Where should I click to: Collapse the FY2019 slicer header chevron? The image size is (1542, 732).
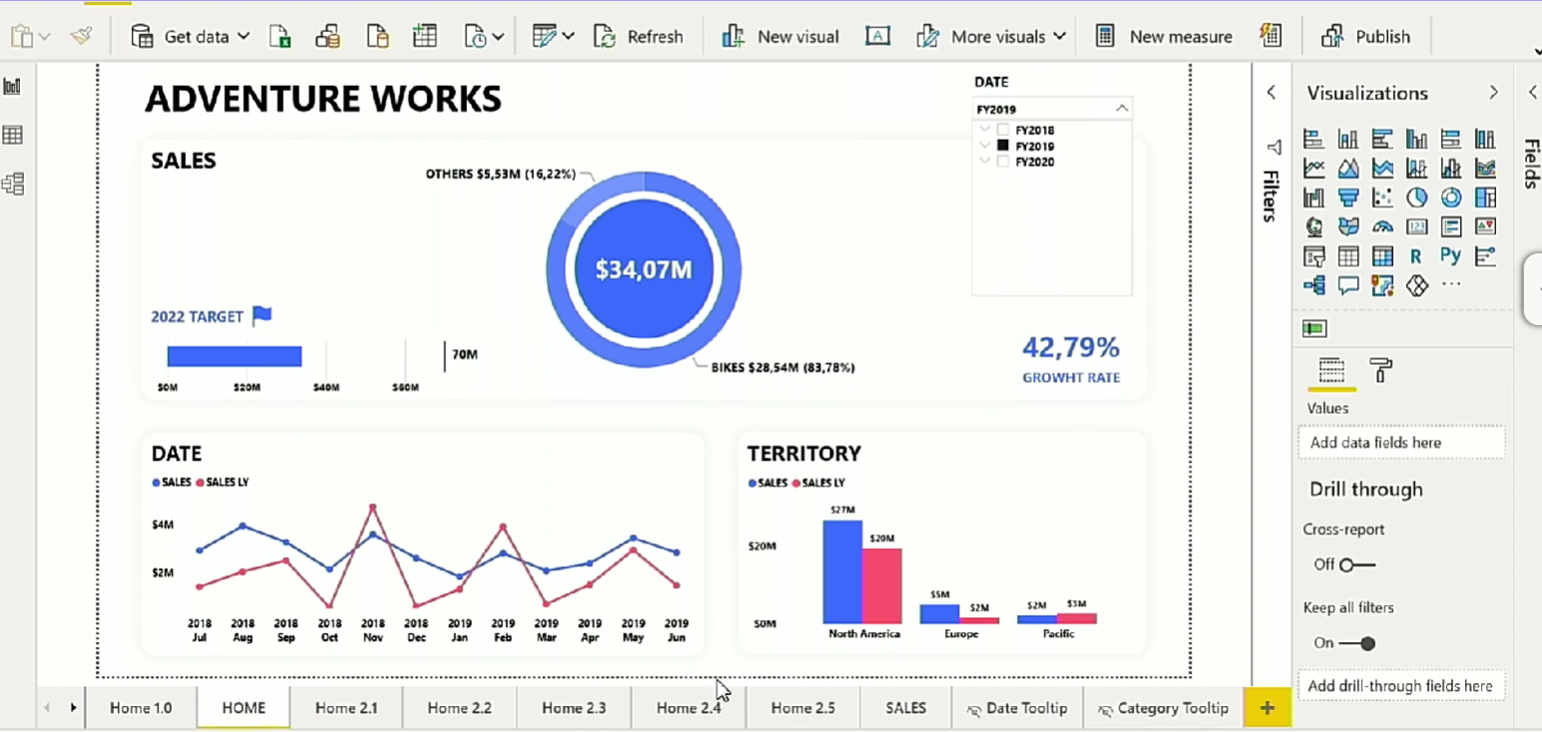pyautogui.click(x=1122, y=108)
